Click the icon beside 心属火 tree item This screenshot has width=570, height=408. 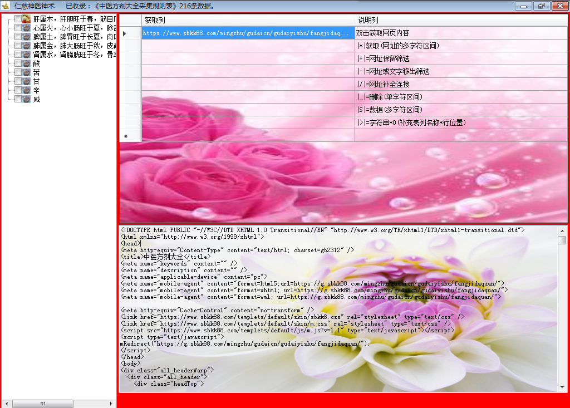[x=27, y=28]
